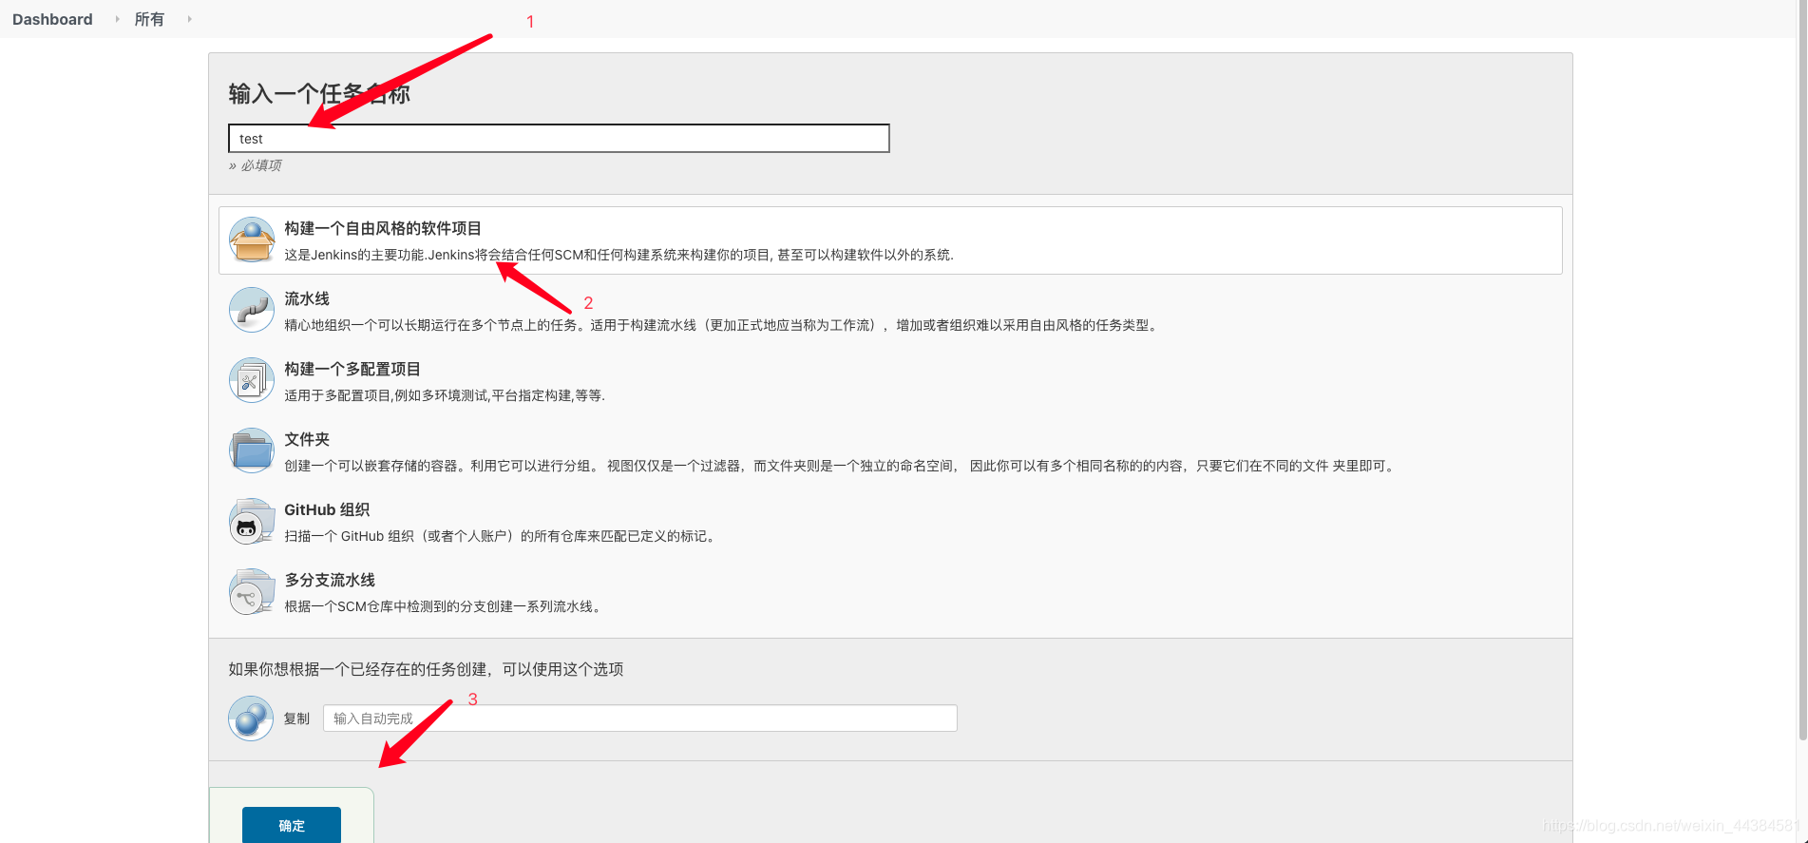Click the Freestyle project box icon
Image resolution: width=1808 pixels, height=843 pixels.
coord(252,239)
